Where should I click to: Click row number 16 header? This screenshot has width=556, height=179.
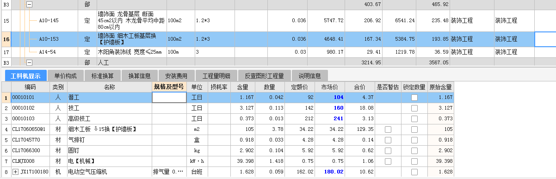point(6,39)
